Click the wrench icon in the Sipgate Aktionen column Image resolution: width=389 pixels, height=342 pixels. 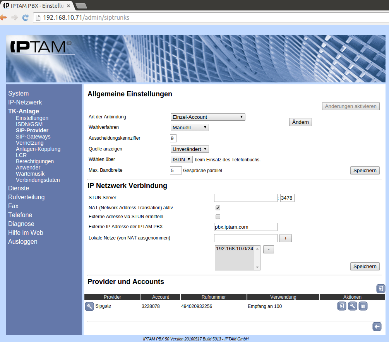click(x=352, y=306)
